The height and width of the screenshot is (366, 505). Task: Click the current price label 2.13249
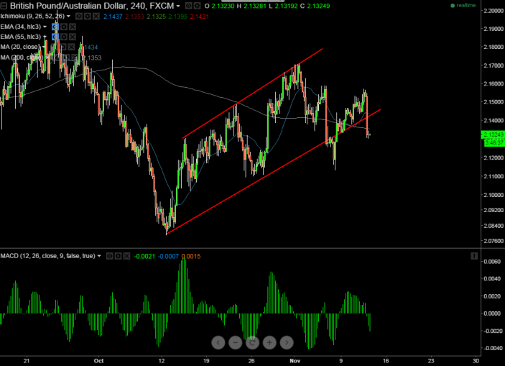point(493,134)
